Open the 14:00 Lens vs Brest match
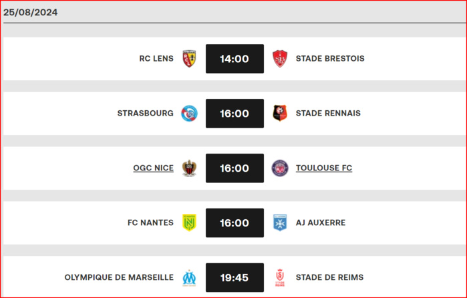The height and width of the screenshot is (298, 467). click(235, 59)
